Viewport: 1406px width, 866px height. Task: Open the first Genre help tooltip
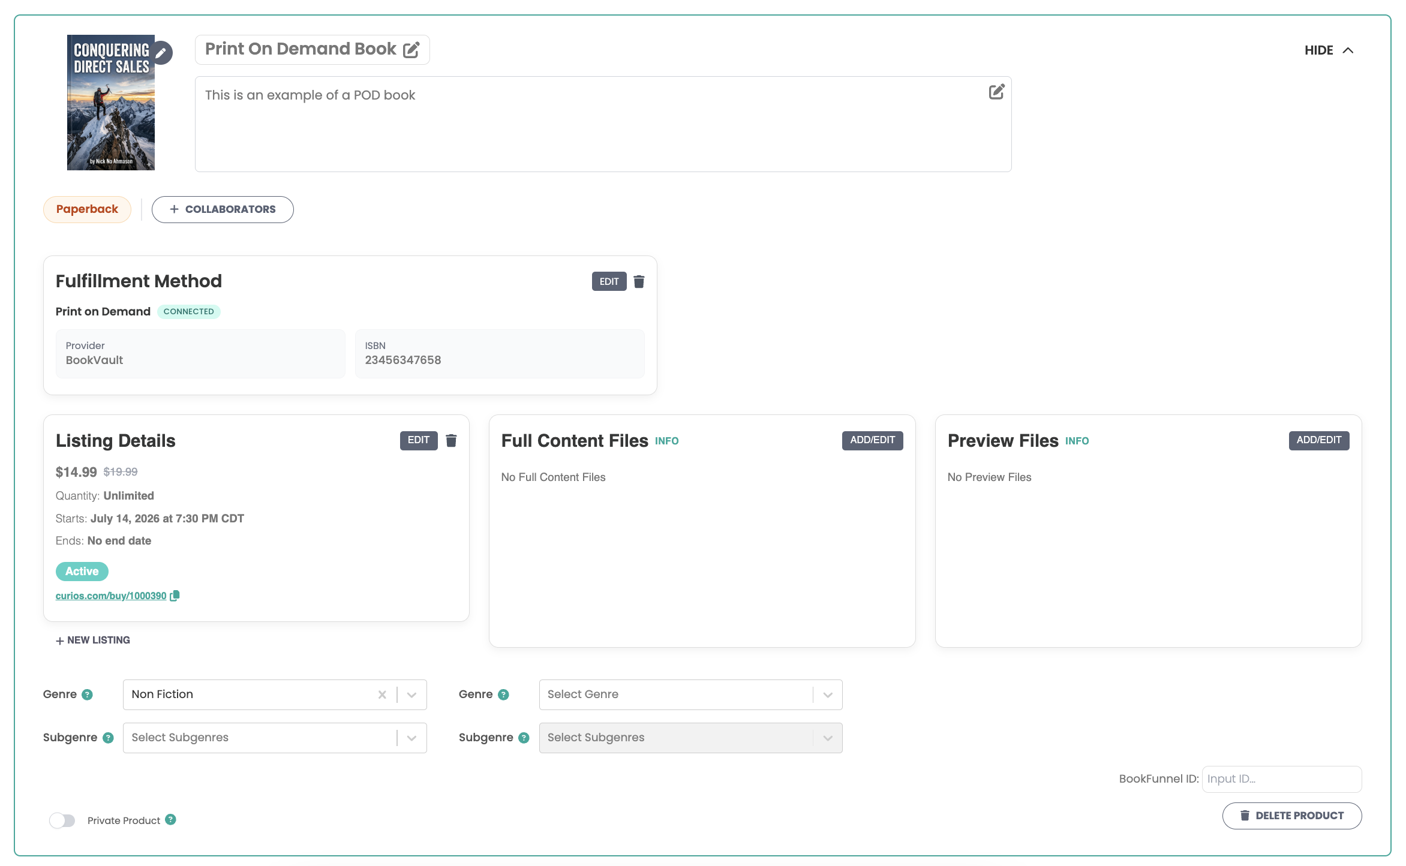87,694
